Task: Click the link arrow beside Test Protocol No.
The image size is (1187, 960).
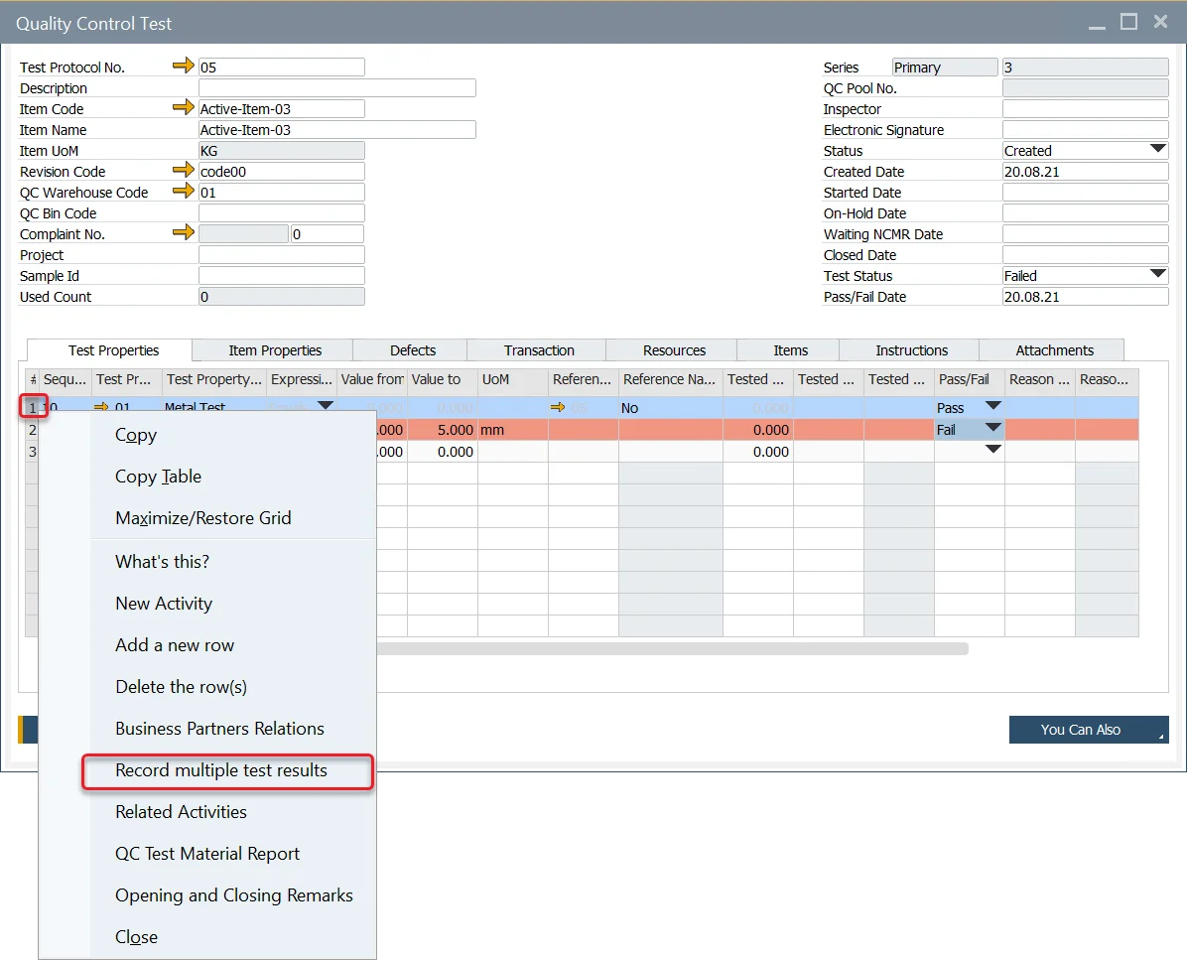Action: click(x=184, y=67)
